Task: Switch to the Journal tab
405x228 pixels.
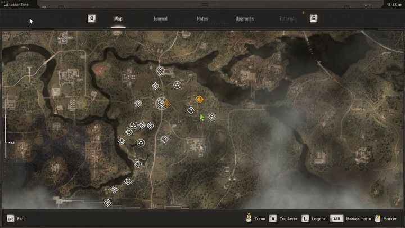Action: point(160,19)
